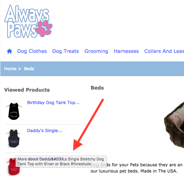The width and height of the screenshot is (184, 177).
Task: Open Birthday Dog Tank Top product link
Action: (x=53, y=103)
